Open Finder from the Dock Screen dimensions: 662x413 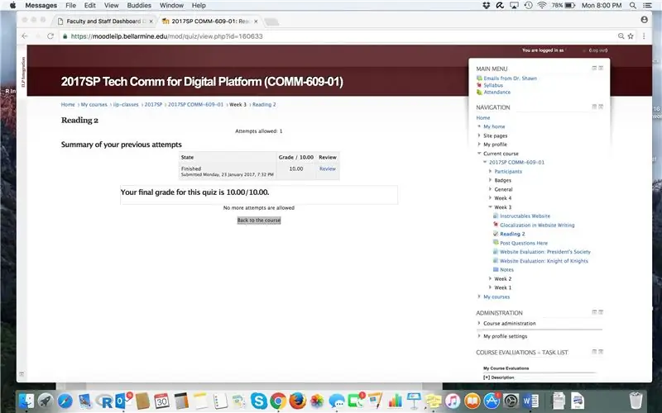pos(26,401)
